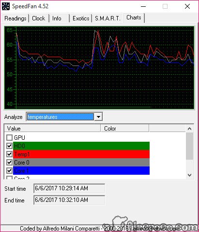Click the temperature chart area
Screen dimensions: 199x232
[x=99, y=67]
